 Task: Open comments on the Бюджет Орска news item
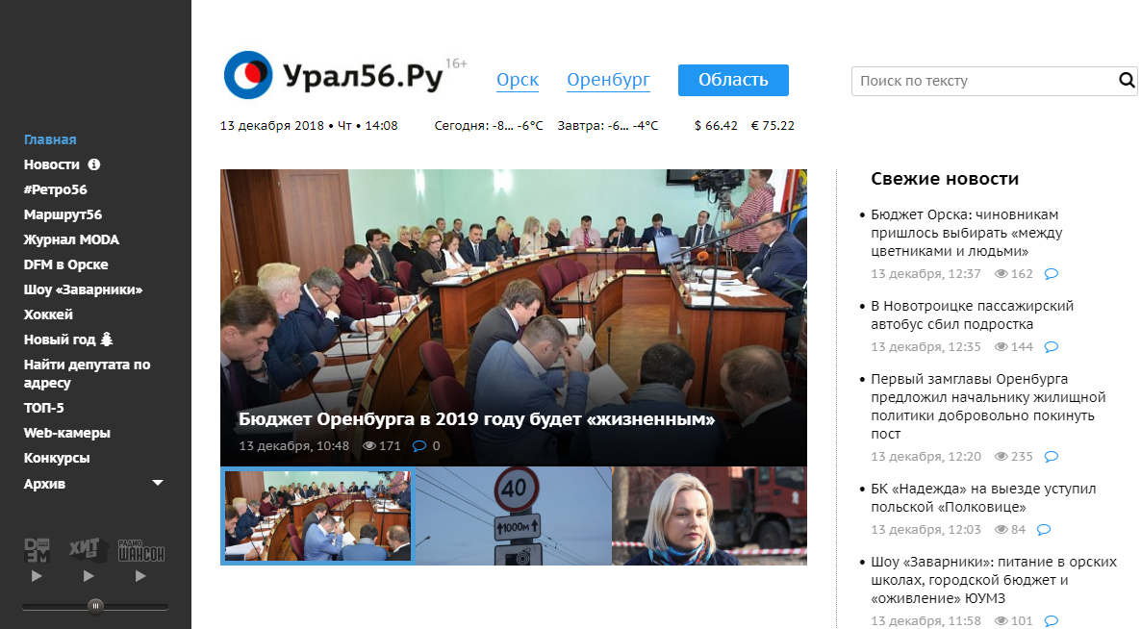1050,274
